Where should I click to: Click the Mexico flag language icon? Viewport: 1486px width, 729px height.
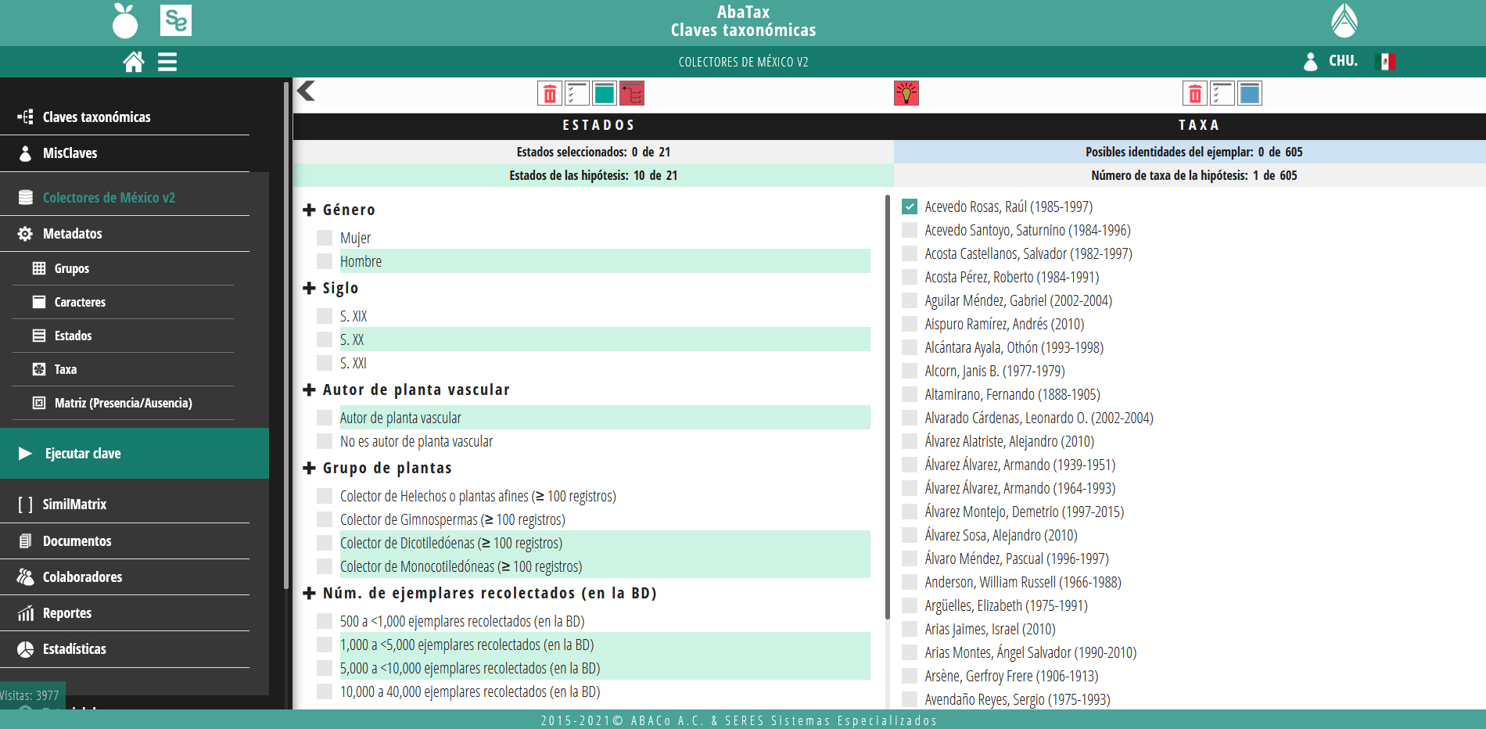1385,61
